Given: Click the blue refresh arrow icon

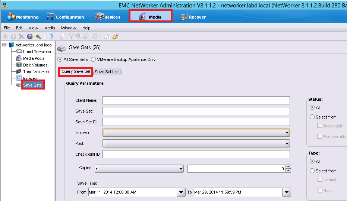Looking at the screenshot, I should pos(51,36).
